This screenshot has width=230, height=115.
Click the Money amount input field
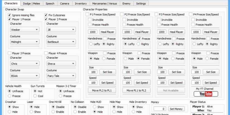pos(160,109)
